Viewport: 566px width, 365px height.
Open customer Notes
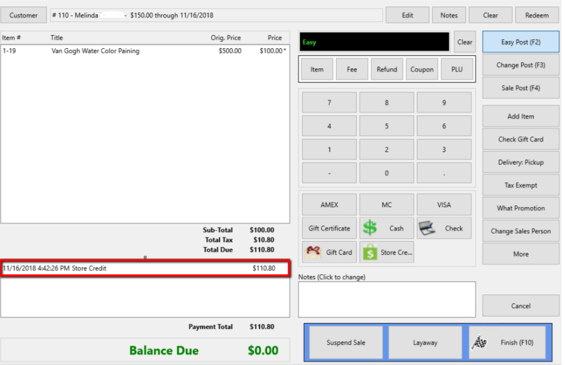(x=449, y=15)
